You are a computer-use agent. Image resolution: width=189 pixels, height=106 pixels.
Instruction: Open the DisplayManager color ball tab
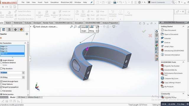[21, 29]
